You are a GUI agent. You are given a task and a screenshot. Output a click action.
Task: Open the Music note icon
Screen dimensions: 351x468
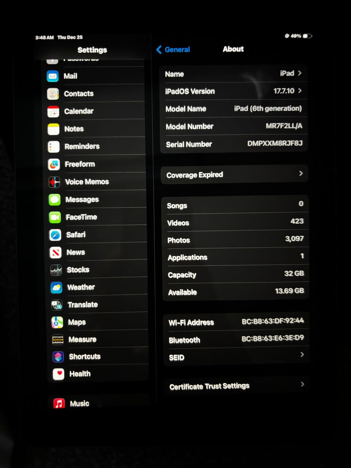(x=59, y=403)
